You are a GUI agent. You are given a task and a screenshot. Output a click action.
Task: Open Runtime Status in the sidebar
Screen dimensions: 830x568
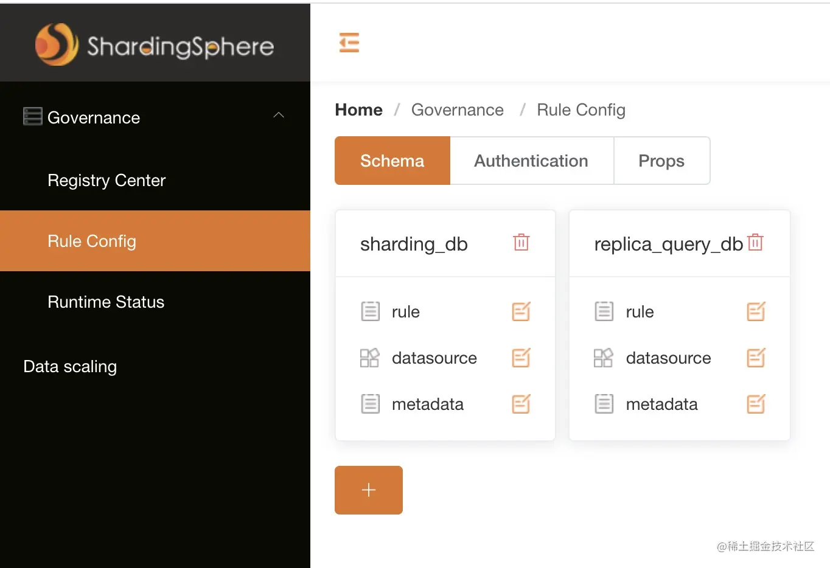[106, 302]
